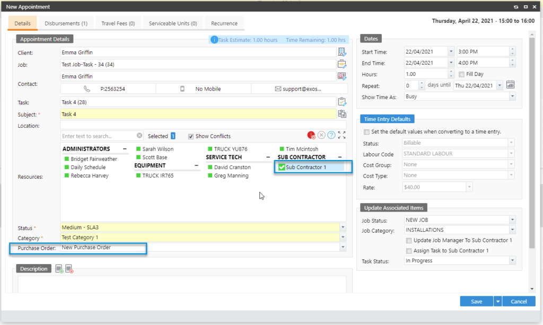Screen dimensions: 543x325
Task: Click the right panel vertical scrollbar
Action: (x=532, y=143)
